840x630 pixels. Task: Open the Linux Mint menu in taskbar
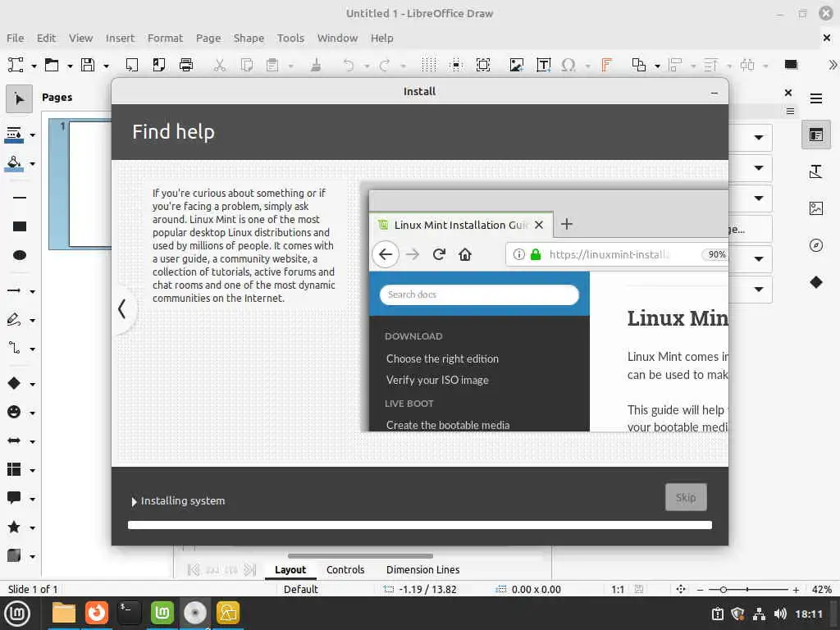tap(17, 613)
